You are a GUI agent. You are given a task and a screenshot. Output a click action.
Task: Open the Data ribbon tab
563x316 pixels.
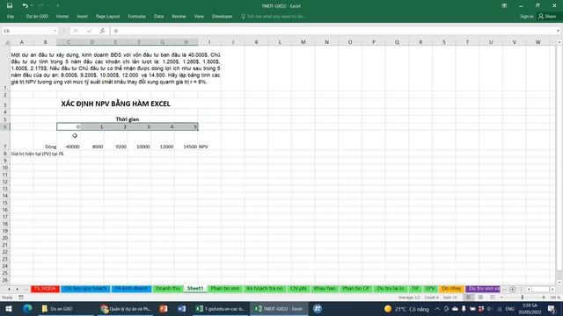pos(158,17)
